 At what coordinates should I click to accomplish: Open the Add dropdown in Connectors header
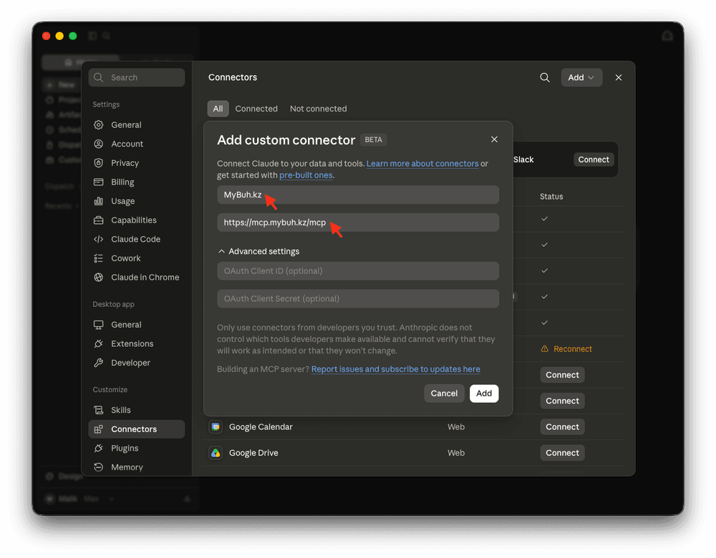pyautogui.click(x=581, y=77)
